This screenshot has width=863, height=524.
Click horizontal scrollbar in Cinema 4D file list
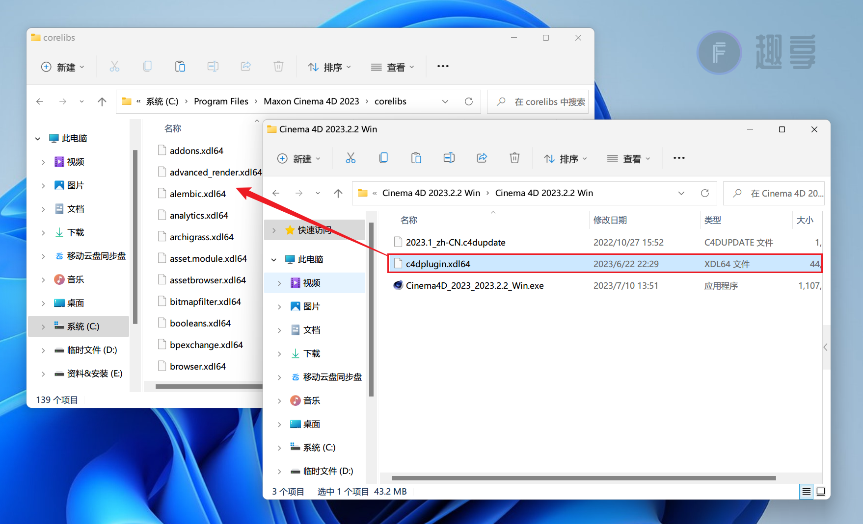click(x=584, y=478)
